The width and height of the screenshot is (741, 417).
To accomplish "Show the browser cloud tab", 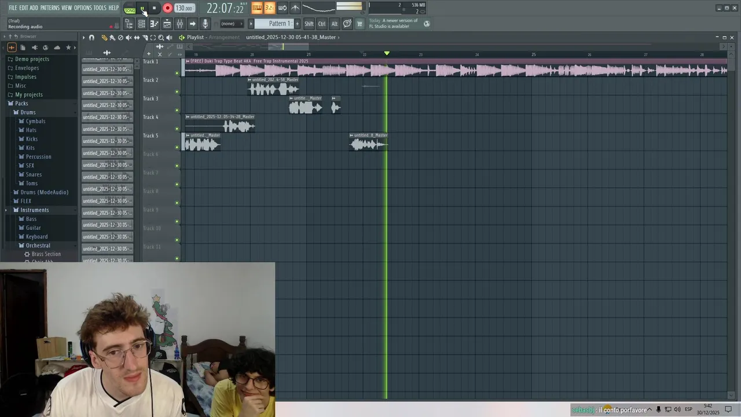I will pos(57,47).
